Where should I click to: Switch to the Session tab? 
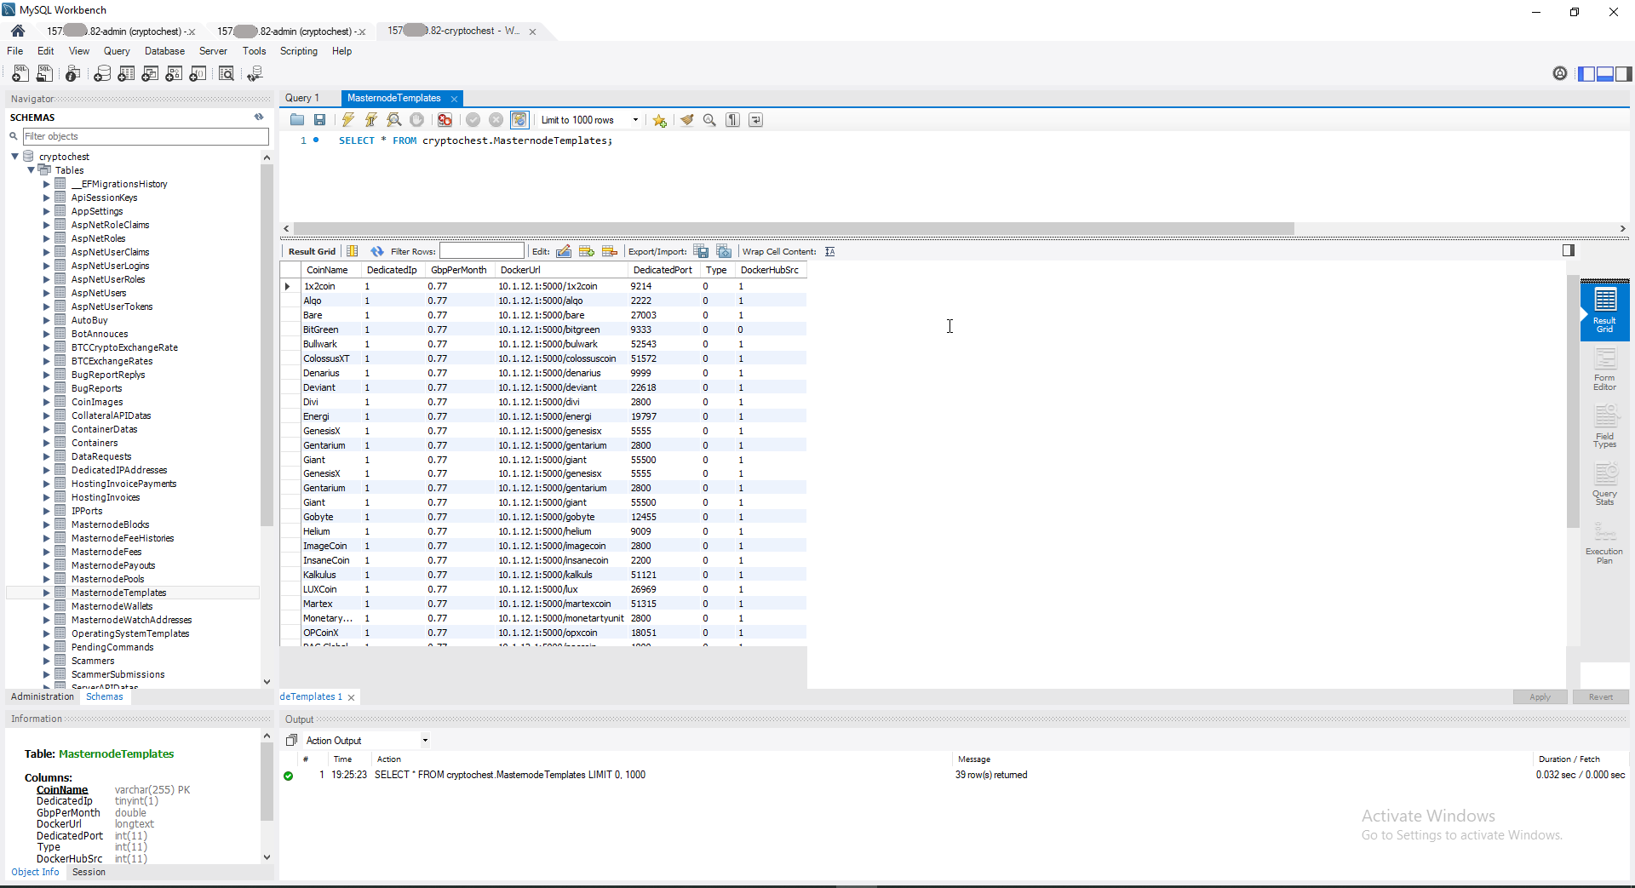click(x=89, y=872)
